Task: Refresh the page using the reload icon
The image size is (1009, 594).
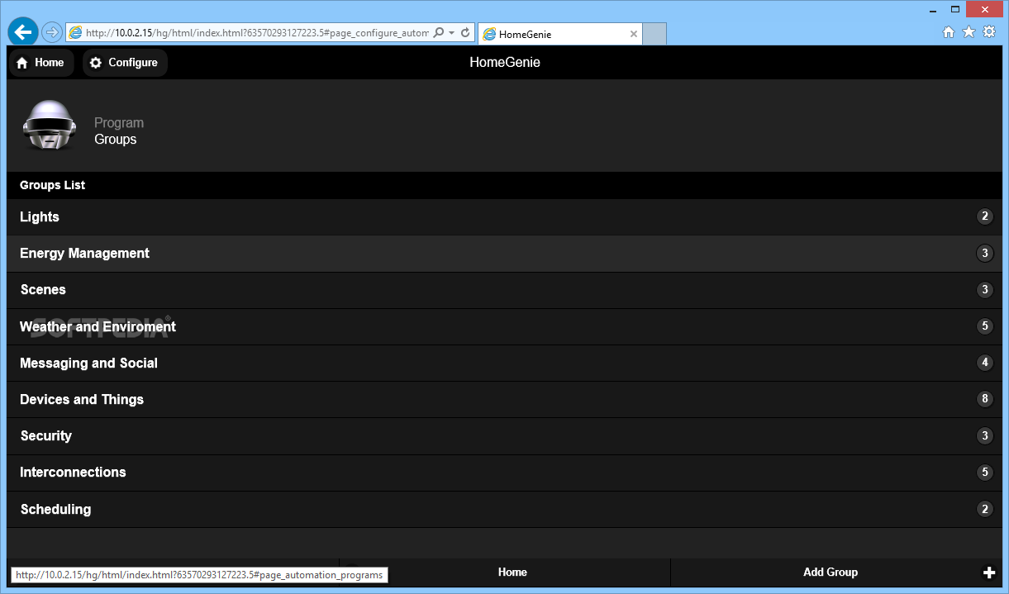Action: [465, 33]
